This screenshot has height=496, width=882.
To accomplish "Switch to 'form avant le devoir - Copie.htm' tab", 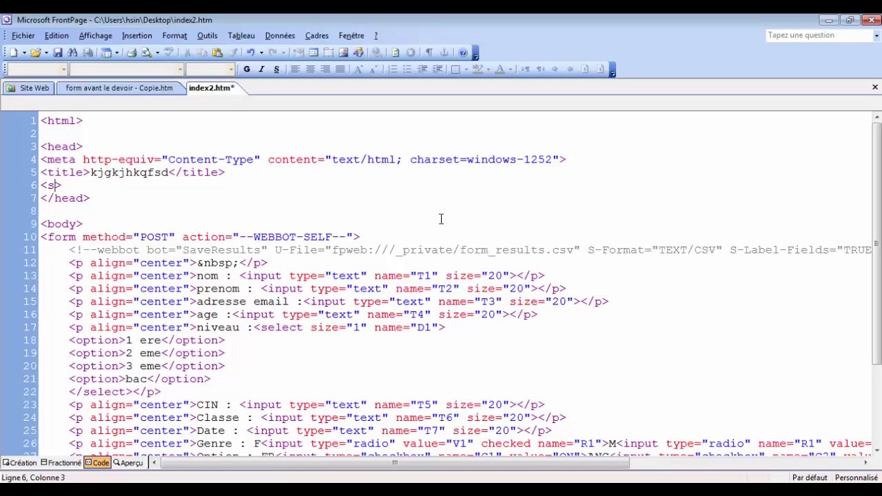I will (x=119, y=88).
